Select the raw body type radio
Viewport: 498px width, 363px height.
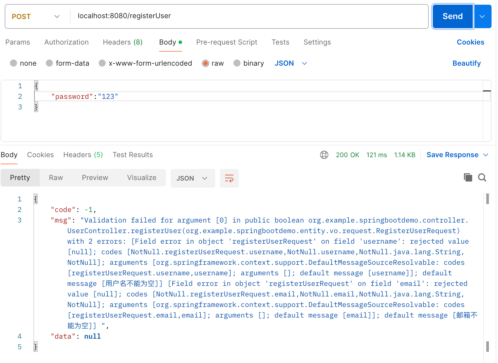[206, 63]
